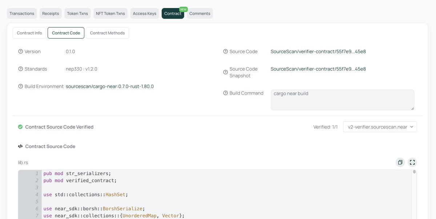Open fullscreen view of lib.rs code

pyautogui.click(x=412, y=162)
